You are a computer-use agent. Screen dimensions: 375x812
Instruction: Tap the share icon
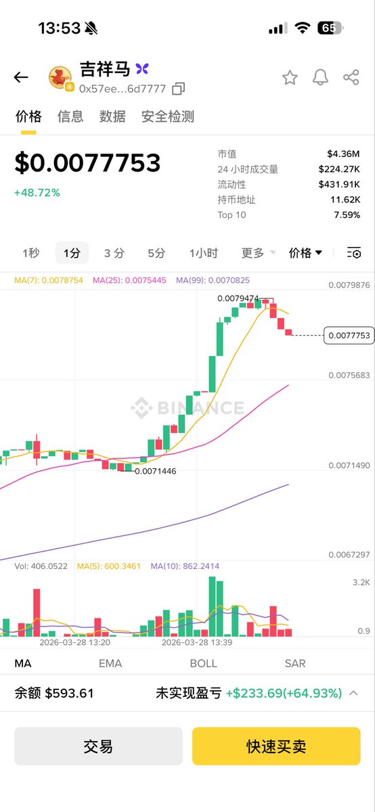click(x=351, y=78)
